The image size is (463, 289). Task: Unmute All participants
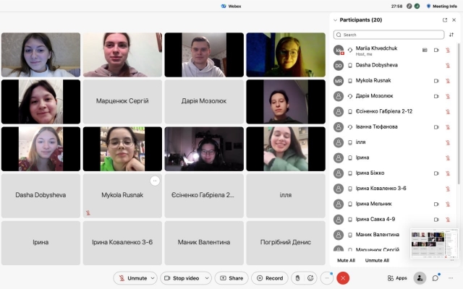point(377,260)
